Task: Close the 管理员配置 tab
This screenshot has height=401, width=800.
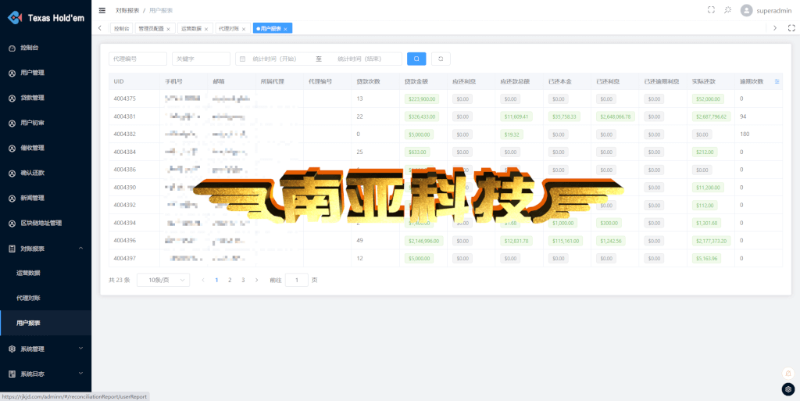Action: [169, 29]
